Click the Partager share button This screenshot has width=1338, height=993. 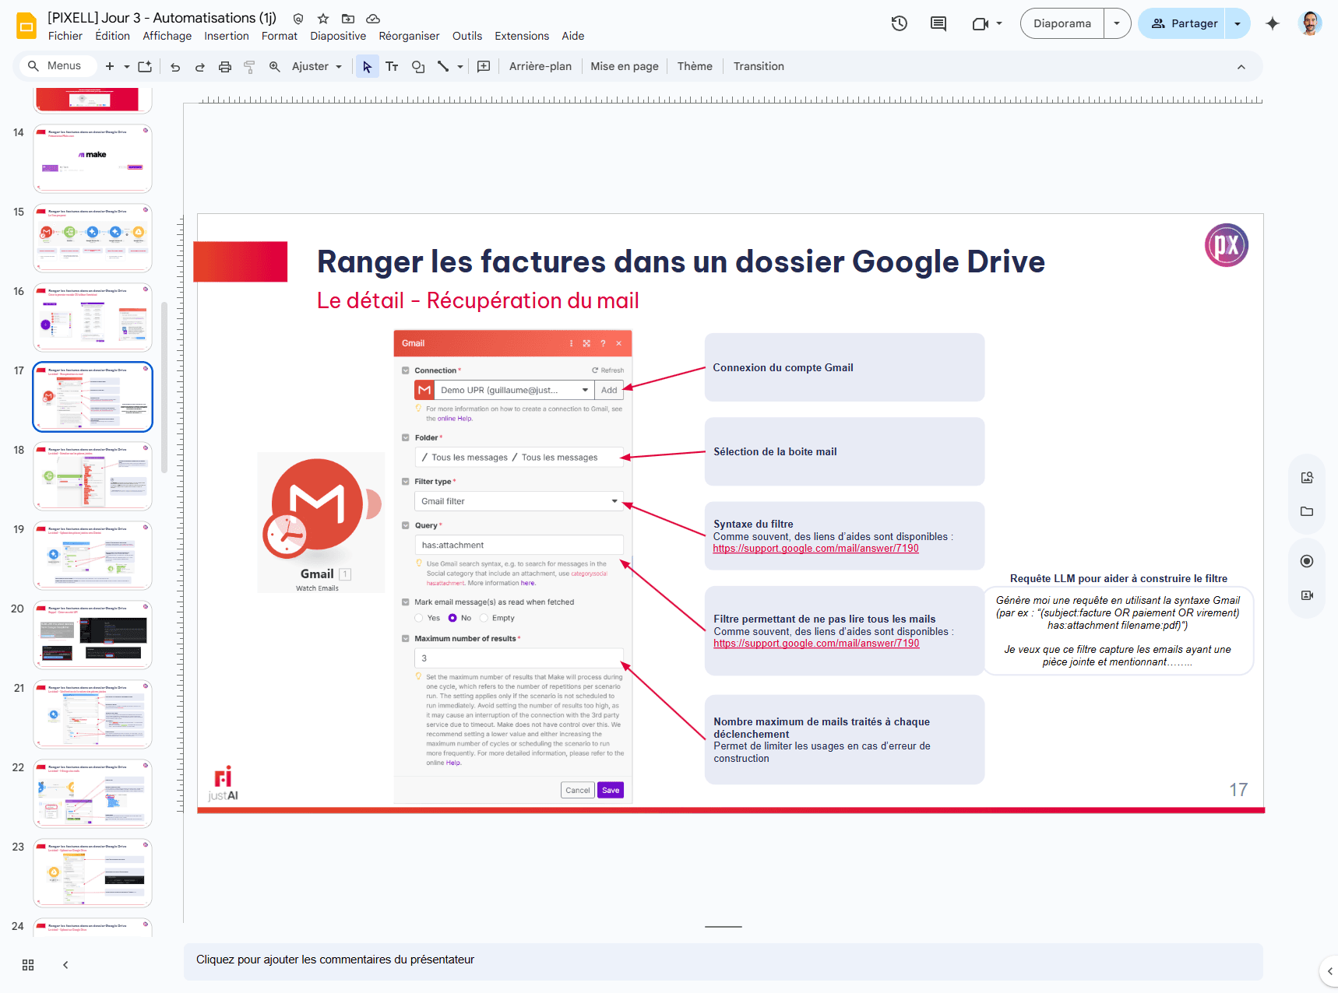pyautogui.click(x=1183, y=23)
